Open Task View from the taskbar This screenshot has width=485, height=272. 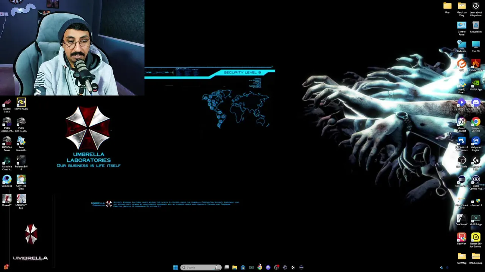coord(226,267)
